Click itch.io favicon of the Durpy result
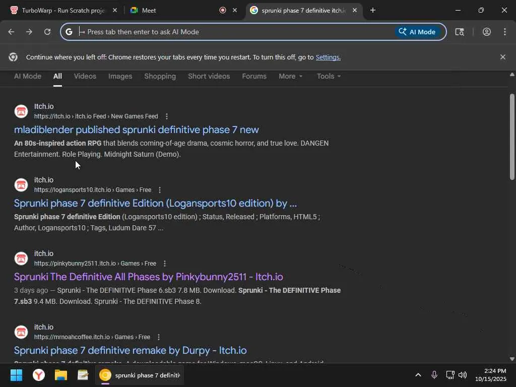The image size is (516, 387). (x=21, y=332)
